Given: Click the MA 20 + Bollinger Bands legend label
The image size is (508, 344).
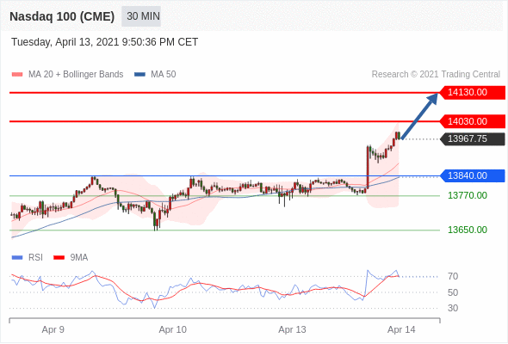Looking at the screenshot, I should tap(76, 75).
